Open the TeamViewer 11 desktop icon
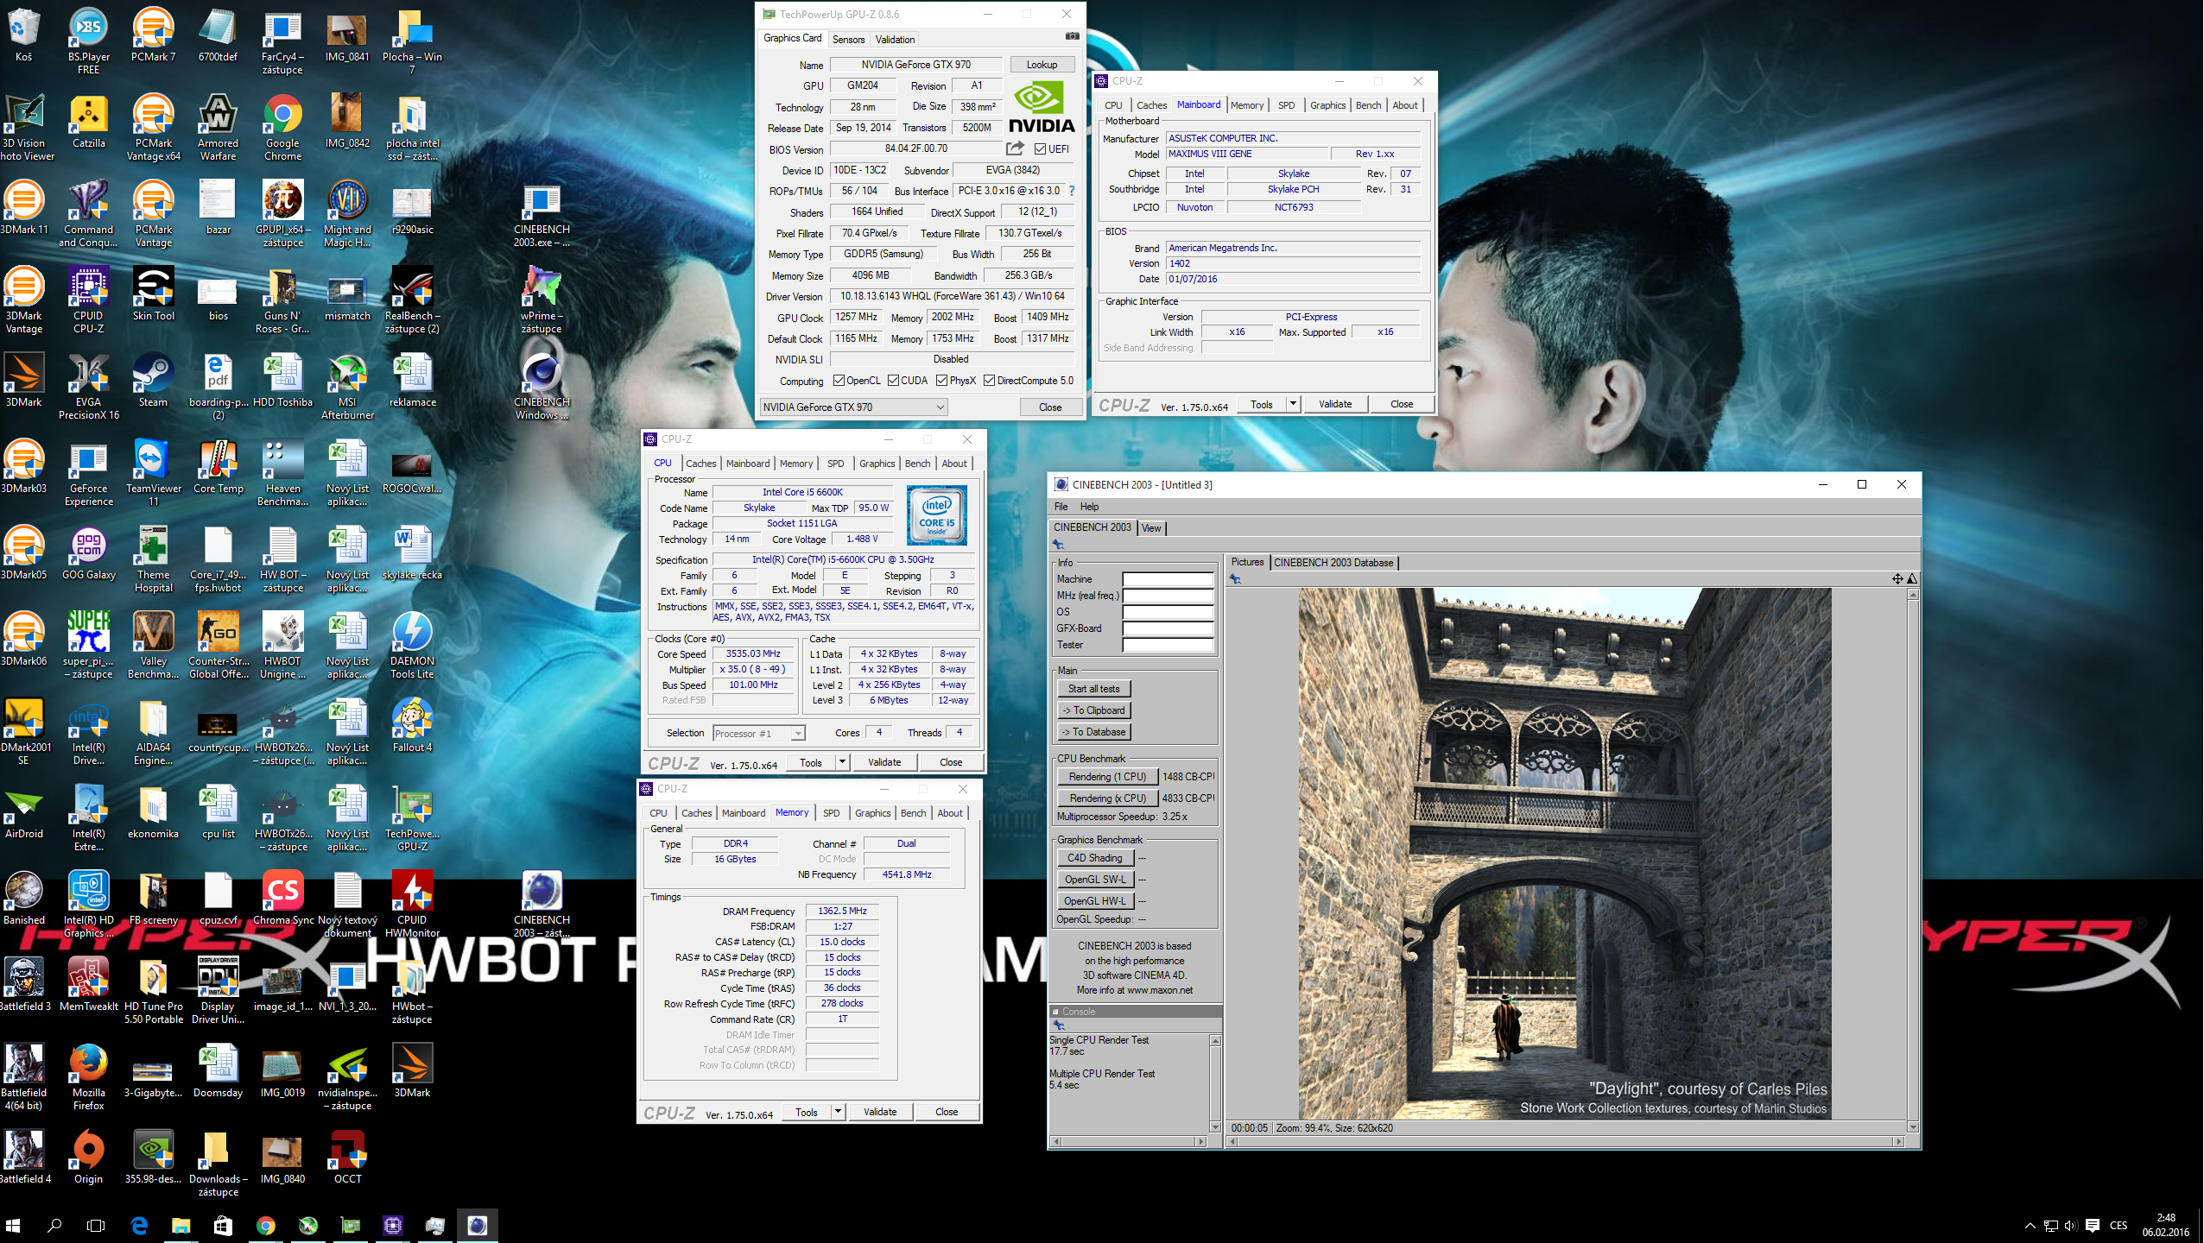The image size is (2204, 1243). point(153,473)
